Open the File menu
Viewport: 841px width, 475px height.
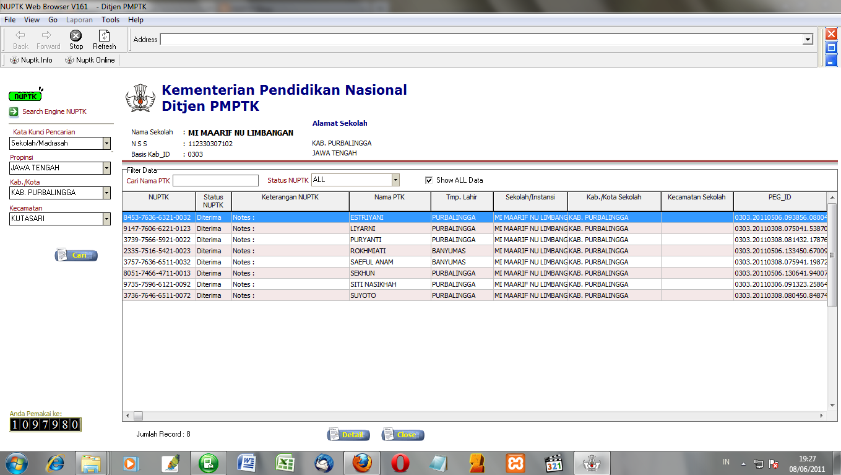10,20
